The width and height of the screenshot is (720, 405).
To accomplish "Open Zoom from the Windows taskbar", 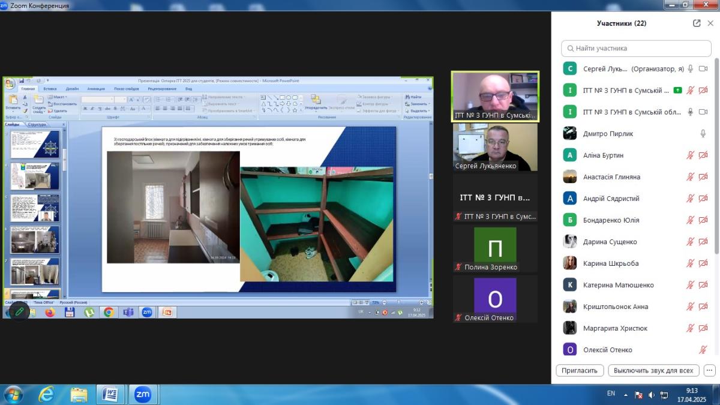I will [x=142, y=394].
